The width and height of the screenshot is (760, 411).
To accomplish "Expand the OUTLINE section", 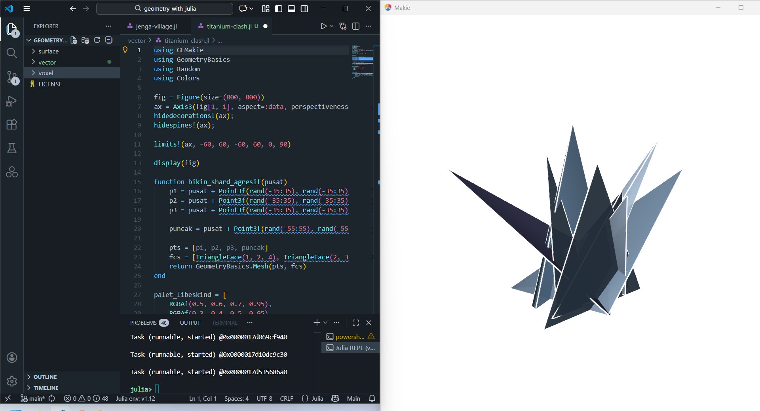I will click(x=45, y=377).
